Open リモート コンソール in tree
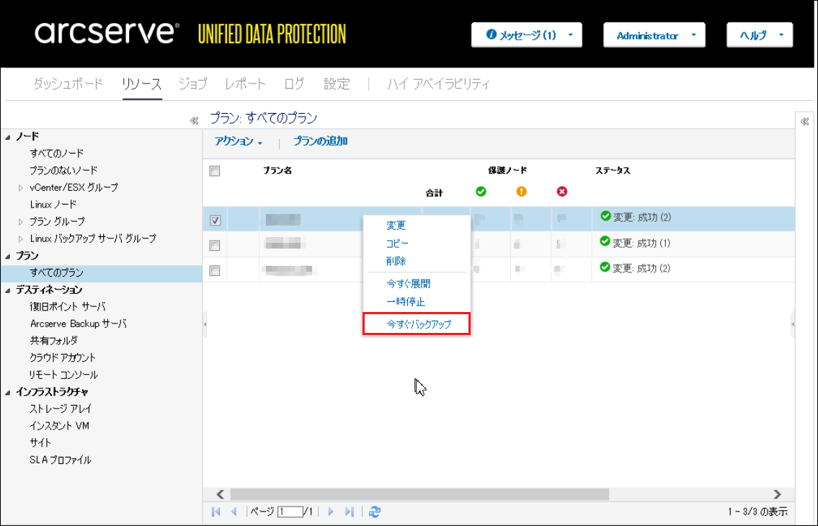 [63, 375]
